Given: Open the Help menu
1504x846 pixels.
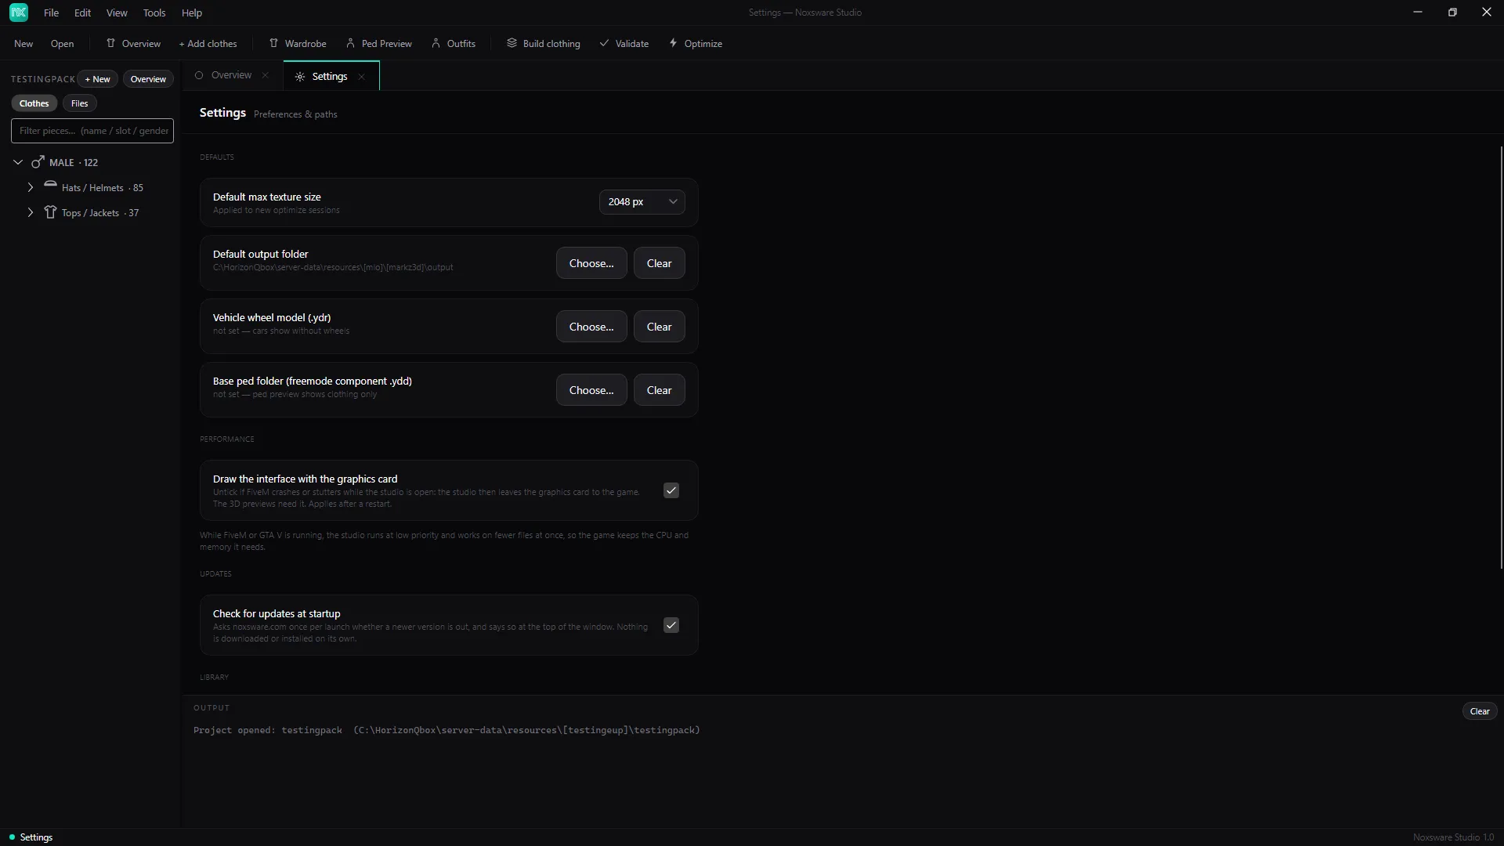Looking at the screenshot, I should point(192,13).
